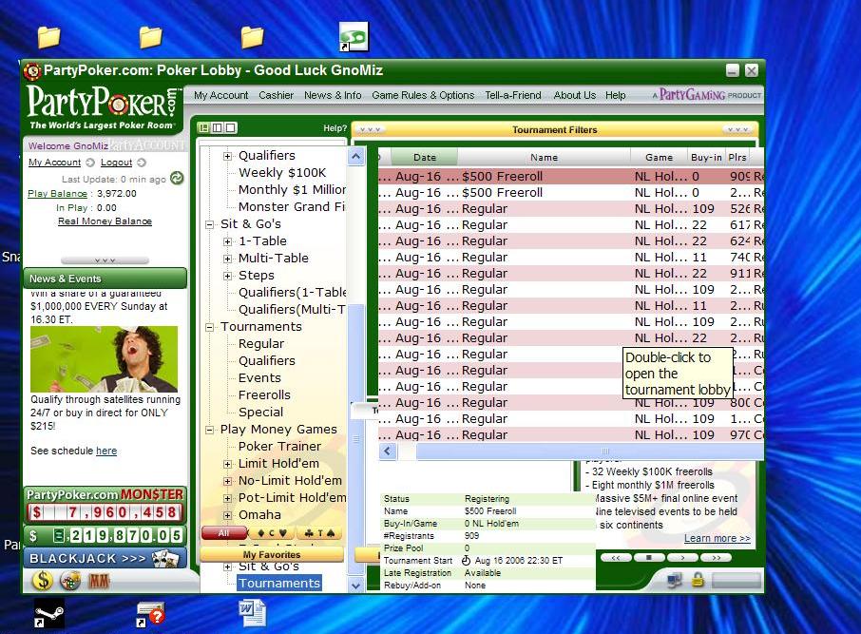The image size is (861, 634).
Task: Skip to the last promo slide with >> button
Action: [716, 558]
